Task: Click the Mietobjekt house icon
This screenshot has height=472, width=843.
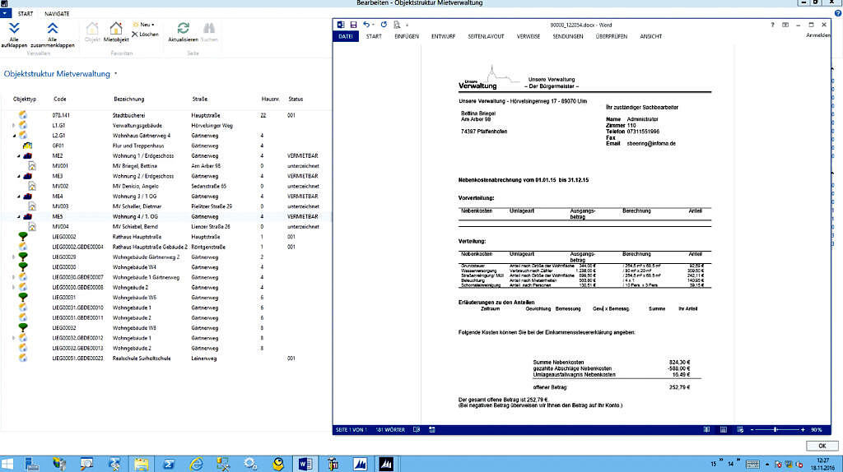Action: [116, 29]
